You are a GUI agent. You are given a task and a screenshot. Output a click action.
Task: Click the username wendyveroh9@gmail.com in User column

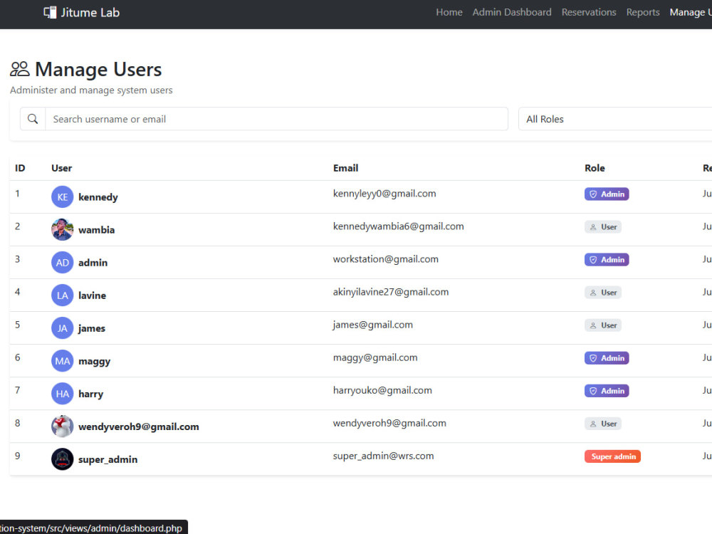[x=139, y=426]
